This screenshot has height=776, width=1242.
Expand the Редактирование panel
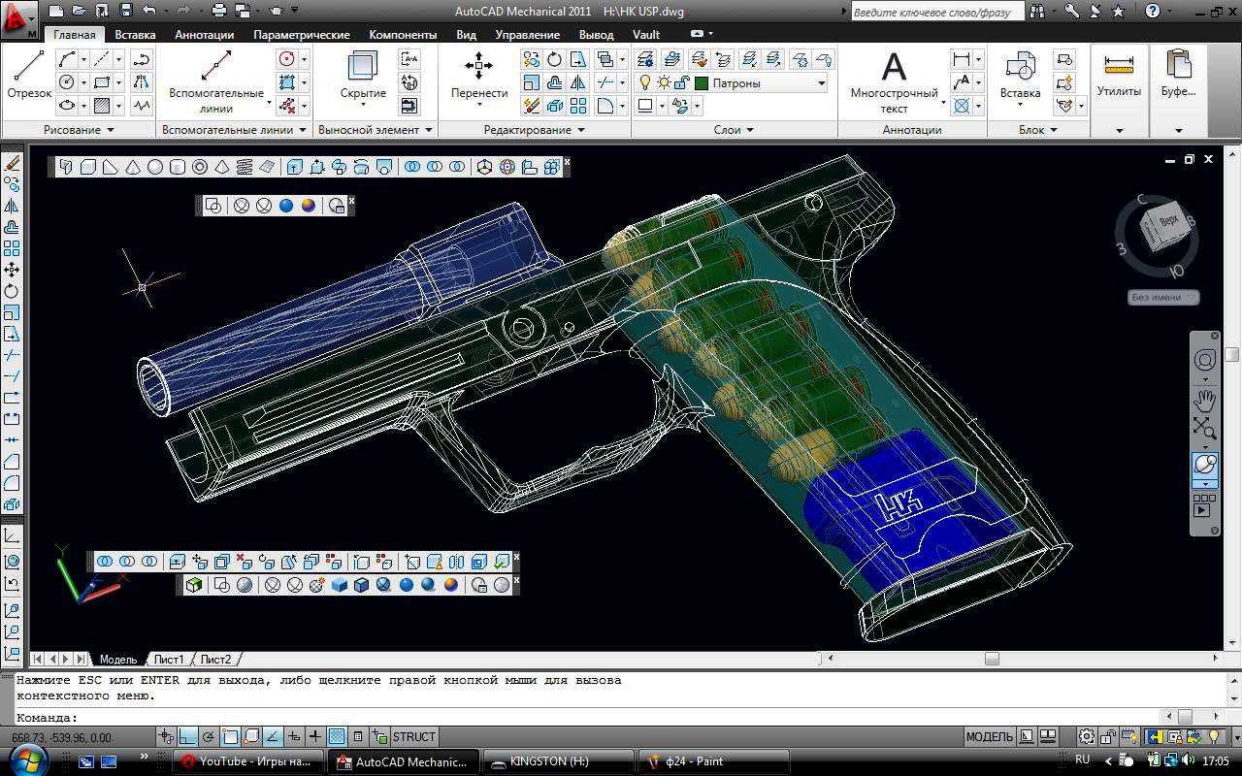tap(535, 129)
